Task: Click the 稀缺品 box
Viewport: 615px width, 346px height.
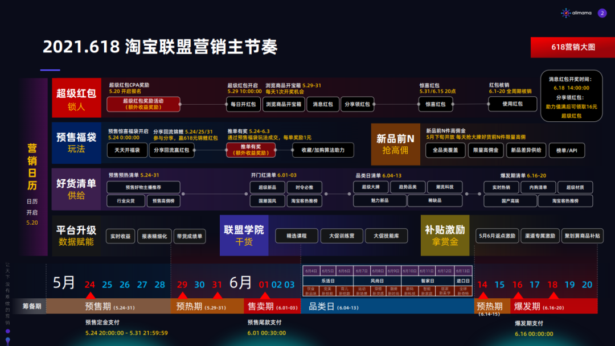Action: point(435,200)
